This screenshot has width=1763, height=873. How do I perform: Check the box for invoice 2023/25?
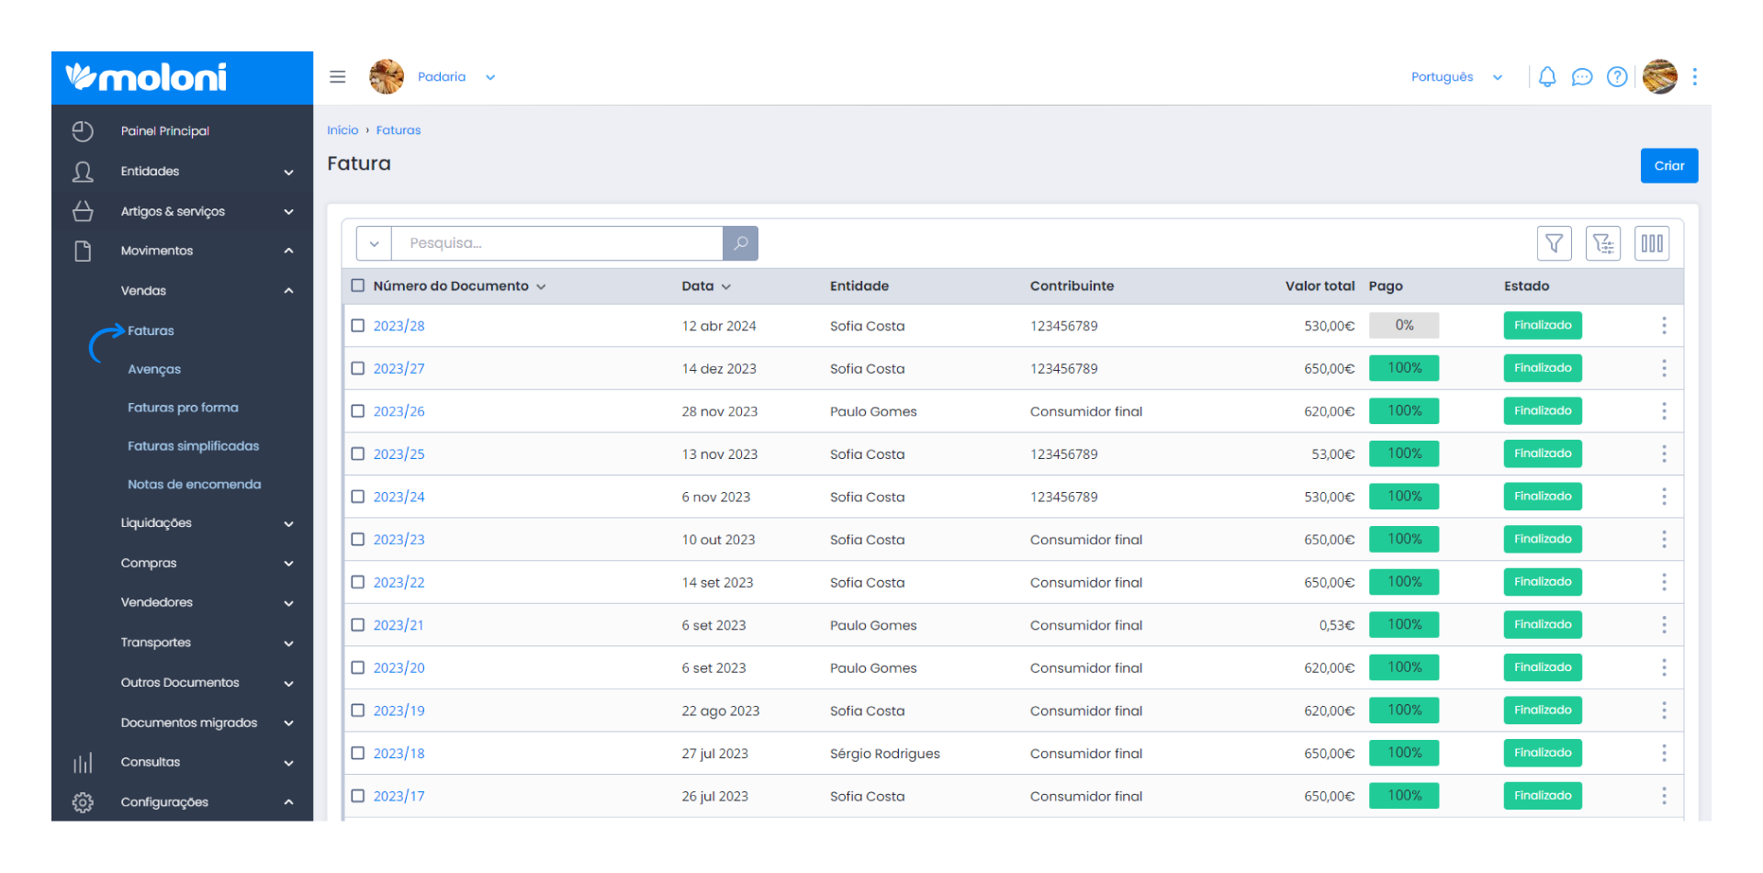coord(358,453)
